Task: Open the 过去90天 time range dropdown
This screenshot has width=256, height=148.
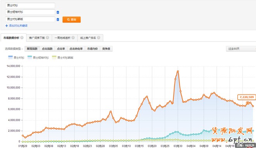Action: [x=241, y=49]
